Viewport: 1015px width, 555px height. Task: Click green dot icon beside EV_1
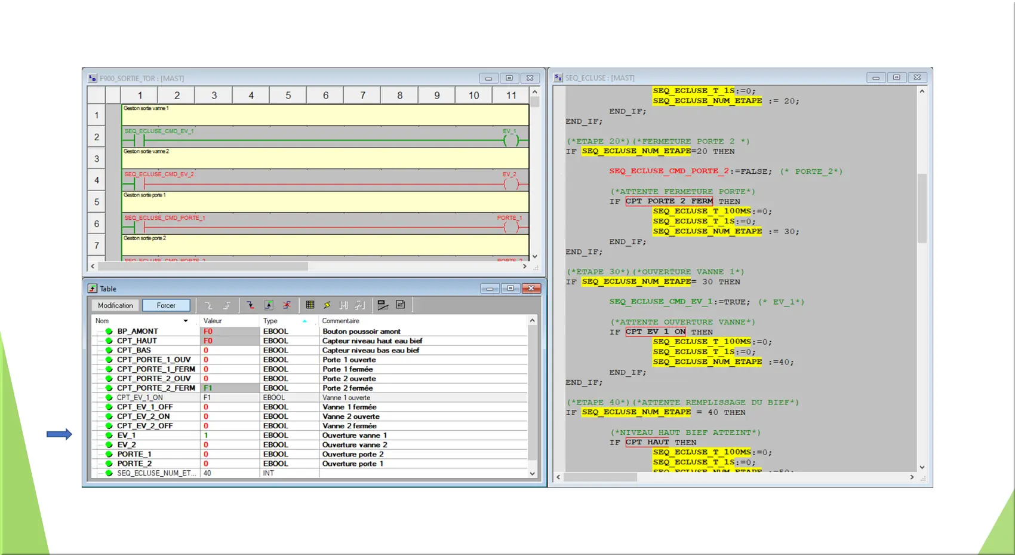click(x=109, y=435)
